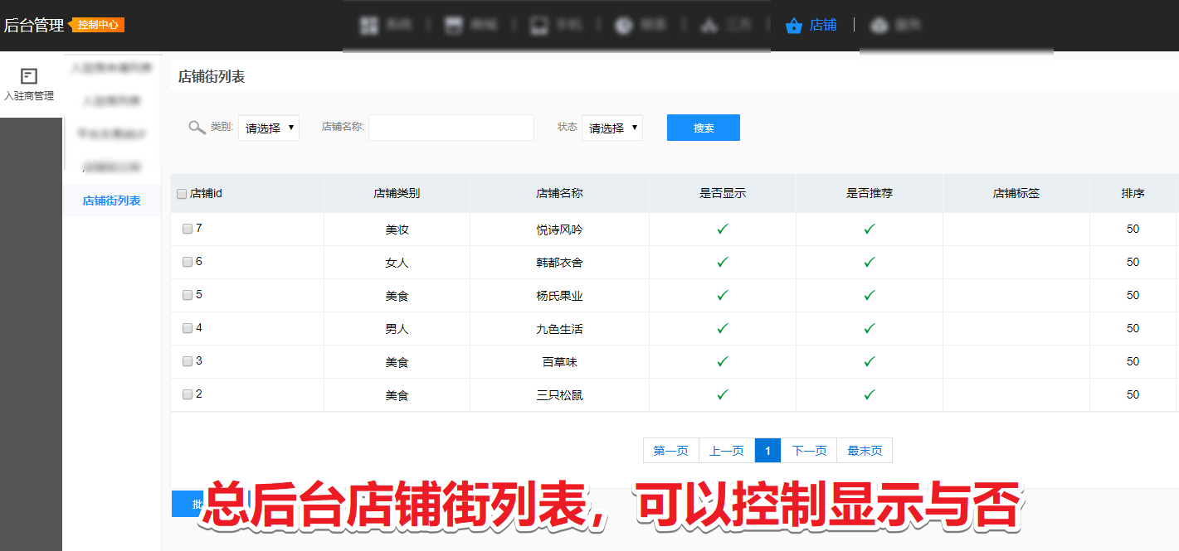Toggle 是否显示 checkmark for 三只松鼠
The height and width of the screenshot is (551, 1179).
723,394
